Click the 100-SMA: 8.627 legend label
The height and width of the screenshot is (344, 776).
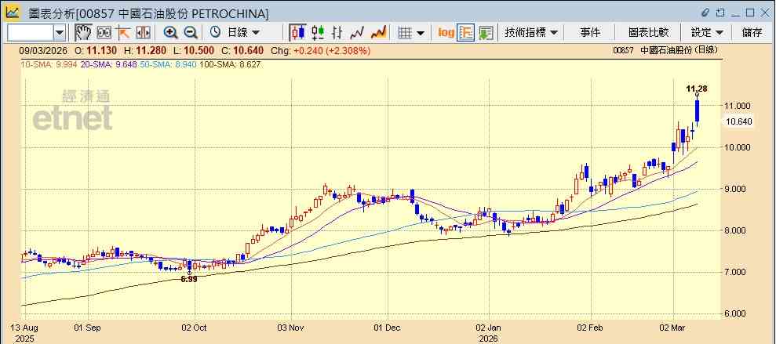(230, 64)
